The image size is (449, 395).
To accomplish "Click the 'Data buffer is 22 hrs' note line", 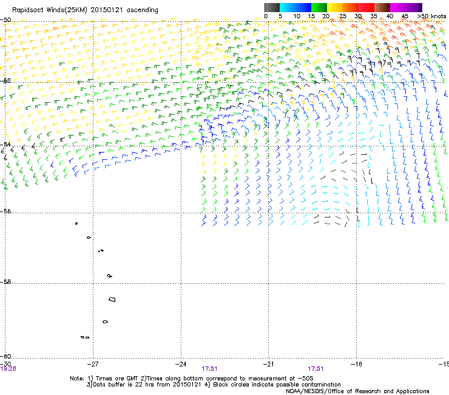I will 214,385.
